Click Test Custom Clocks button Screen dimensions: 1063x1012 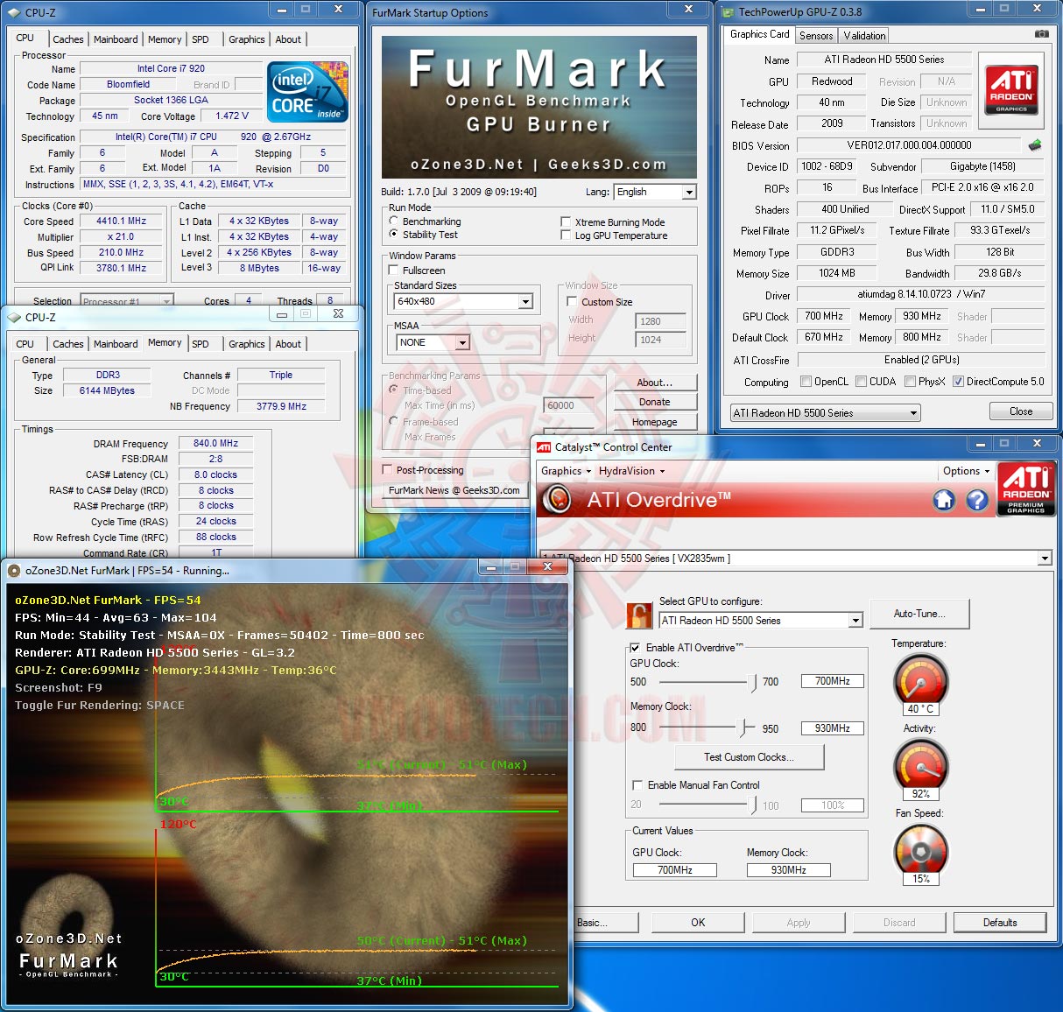[x=749, y=757]
